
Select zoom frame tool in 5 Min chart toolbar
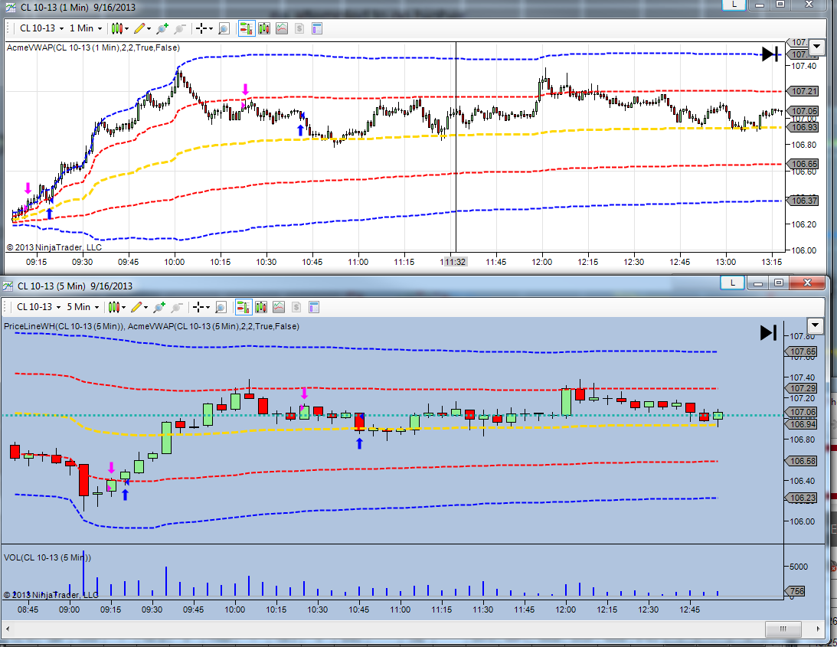(x=221, y=307)
